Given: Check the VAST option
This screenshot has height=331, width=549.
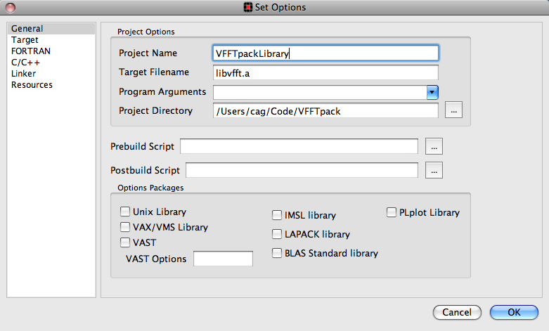Looking at the screenshot, I should pyautogui.click(x=125, y=242).
